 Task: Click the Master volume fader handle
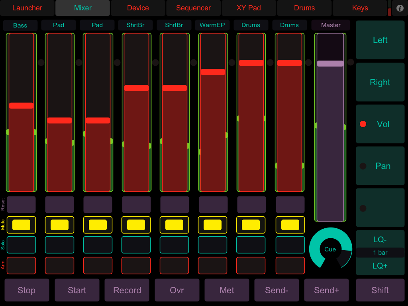click(330, 64)
